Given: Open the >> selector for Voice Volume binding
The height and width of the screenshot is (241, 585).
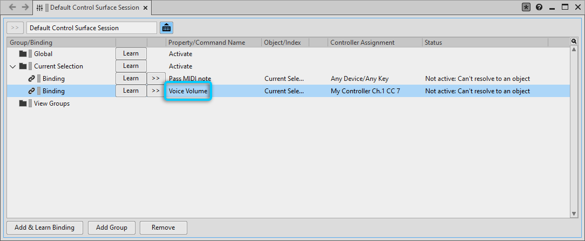Looking at the screenshot, I should pyautogui.click(x=155, y=91).
